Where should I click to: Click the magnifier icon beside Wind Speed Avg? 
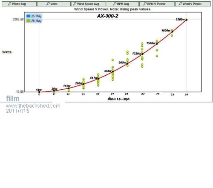pos(75,4)
